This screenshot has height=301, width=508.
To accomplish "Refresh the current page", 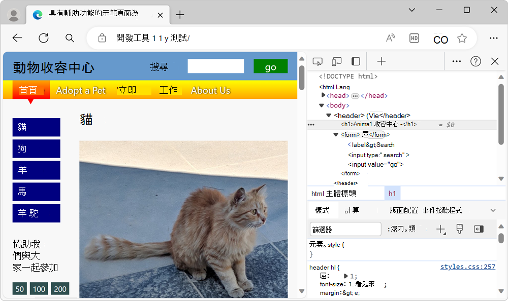I will 43,38.
